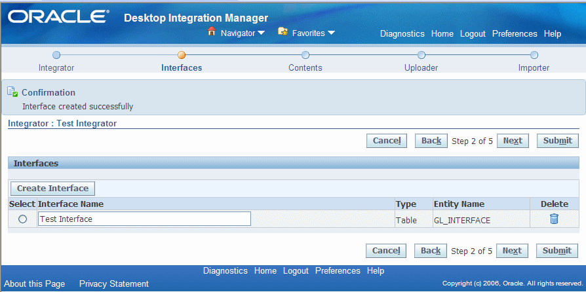Image resolution: width=586 pixels, height=292 pixels.
Task: Click the Oracle logo
Action: 59,17
